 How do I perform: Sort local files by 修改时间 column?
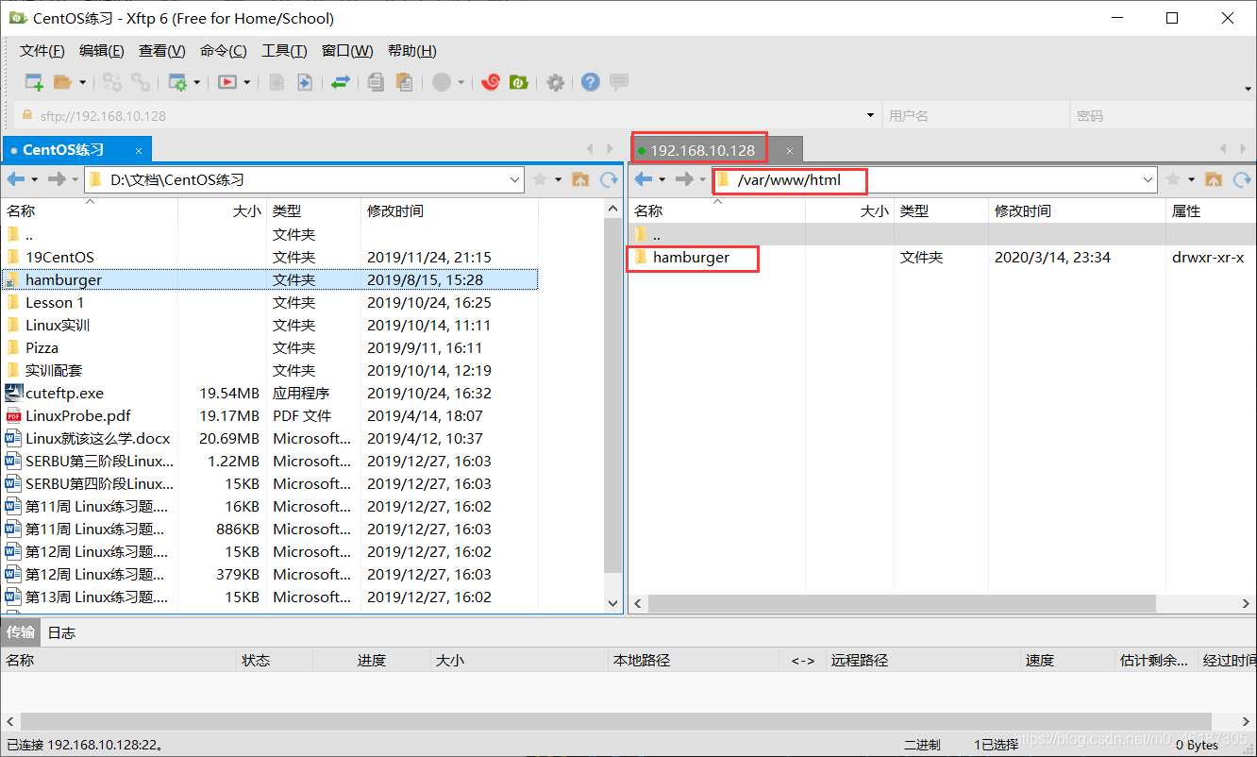pyautogui.click(x=448, y=211)
